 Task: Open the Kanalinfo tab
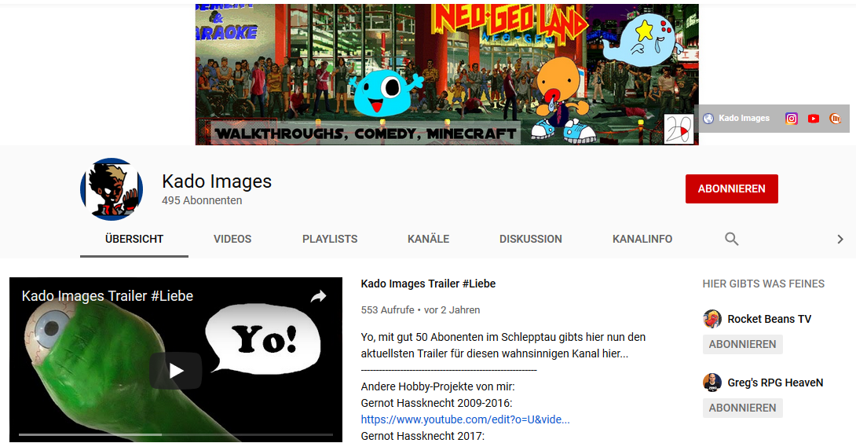(642, 240)
